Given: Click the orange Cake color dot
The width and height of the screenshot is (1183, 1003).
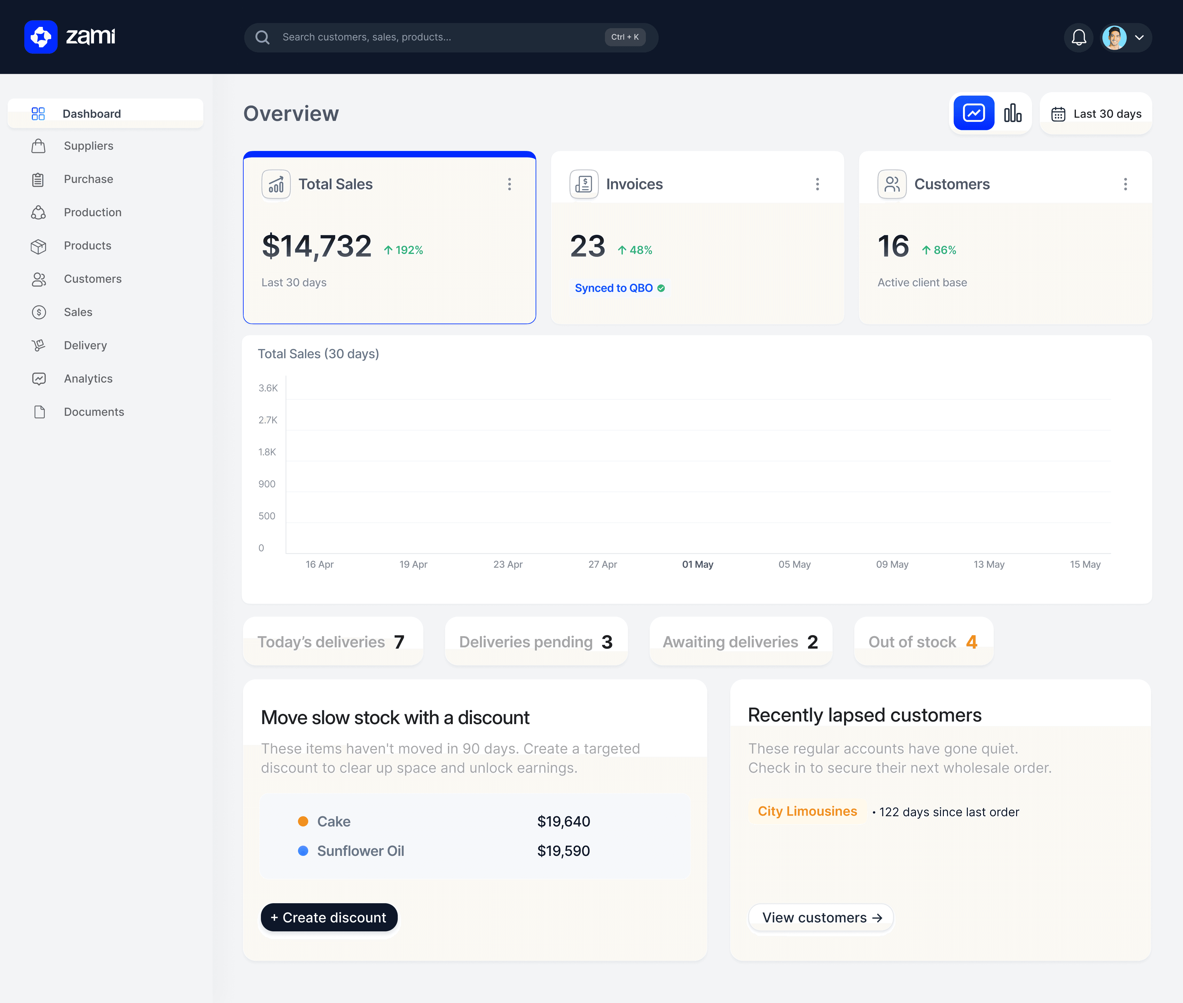Looking at the screenshot, I should click(x=303, y=822).
